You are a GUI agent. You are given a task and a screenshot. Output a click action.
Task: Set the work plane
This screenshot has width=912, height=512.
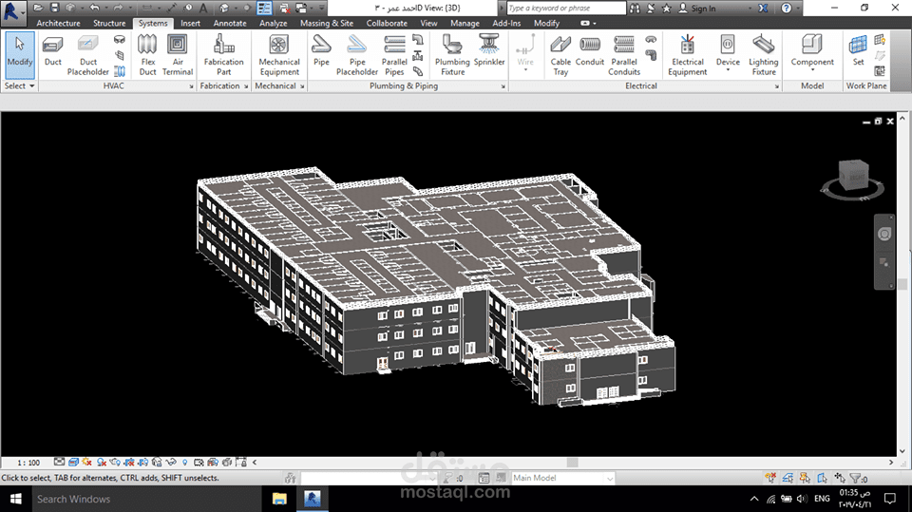click(x=858, y=51)
